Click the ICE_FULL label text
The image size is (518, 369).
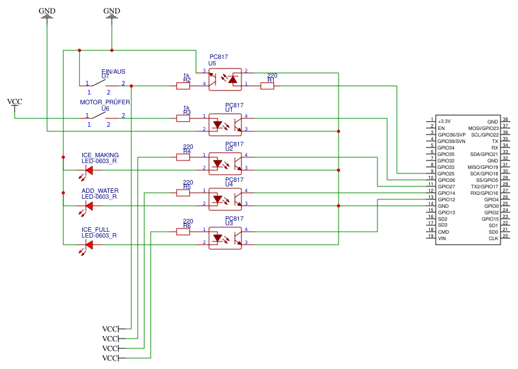[96, 229]
